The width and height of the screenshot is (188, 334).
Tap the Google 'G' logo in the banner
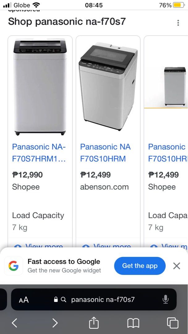(x=13, y=266)
